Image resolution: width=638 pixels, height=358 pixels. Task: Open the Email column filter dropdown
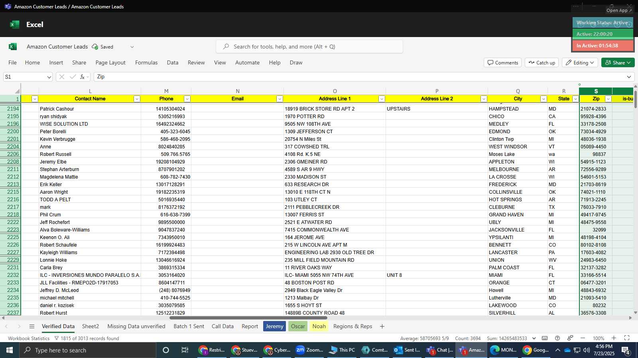[x=280, y=99]
